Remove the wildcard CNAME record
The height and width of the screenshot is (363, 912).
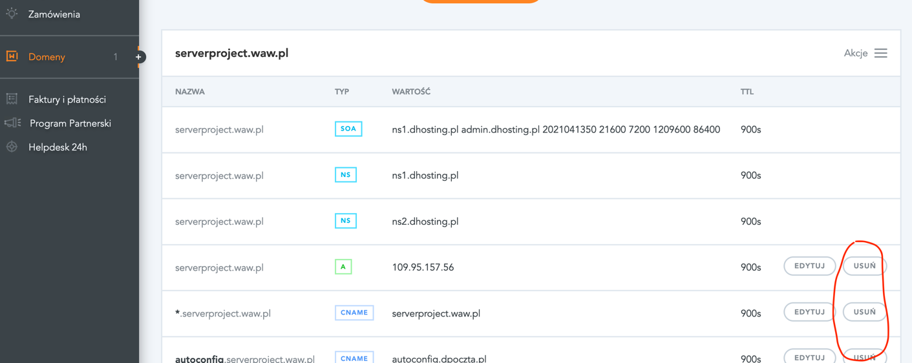coord(864,312)
